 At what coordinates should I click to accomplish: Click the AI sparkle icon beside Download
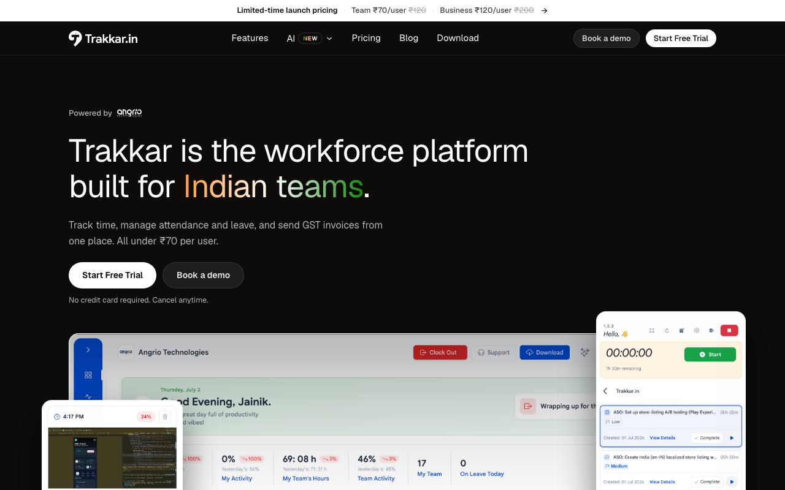[x=584, y=352]
